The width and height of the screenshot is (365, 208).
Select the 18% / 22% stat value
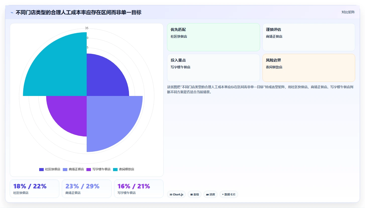(x=30, y=186)
